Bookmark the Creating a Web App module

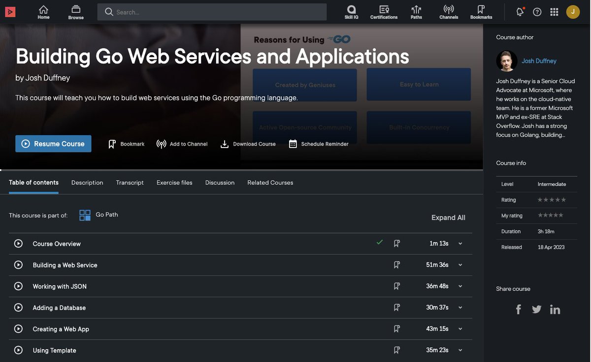click(x=396, y=329)
